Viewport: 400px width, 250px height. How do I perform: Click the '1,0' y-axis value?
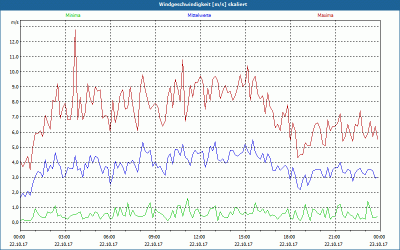point(15,207)
